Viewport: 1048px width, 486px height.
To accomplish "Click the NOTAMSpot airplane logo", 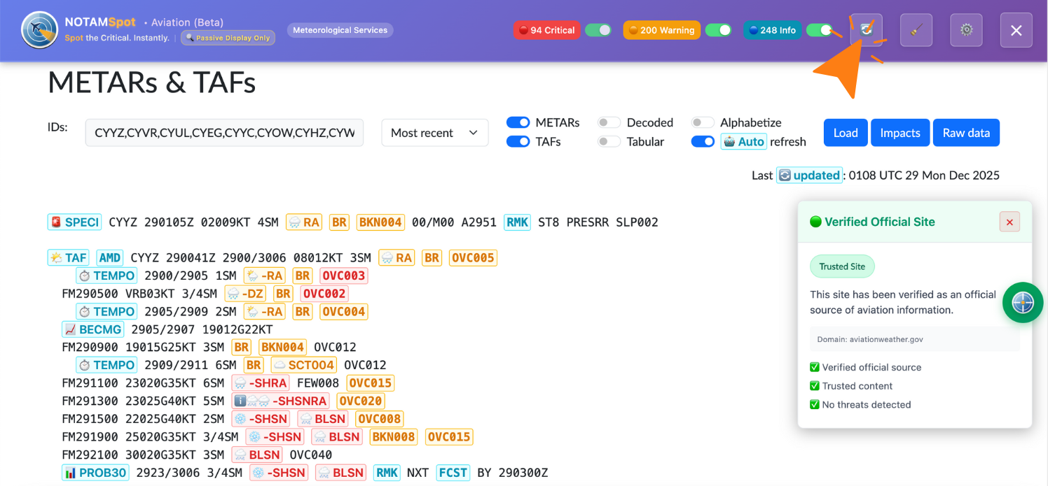I will point(39,31).
